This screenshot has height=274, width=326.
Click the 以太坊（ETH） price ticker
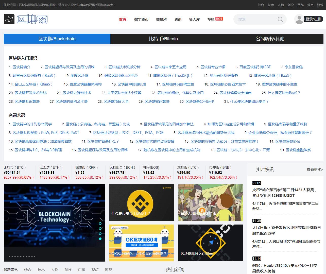(55, 173)
